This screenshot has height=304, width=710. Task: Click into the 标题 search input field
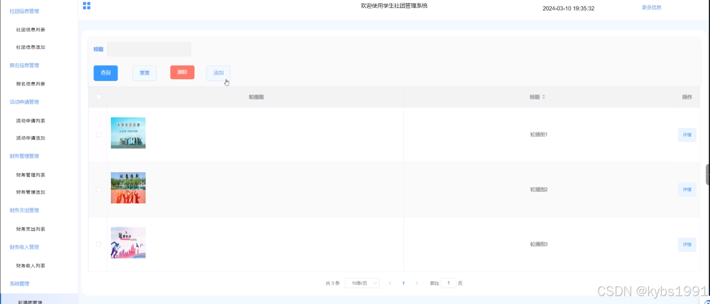coord(149,49)
